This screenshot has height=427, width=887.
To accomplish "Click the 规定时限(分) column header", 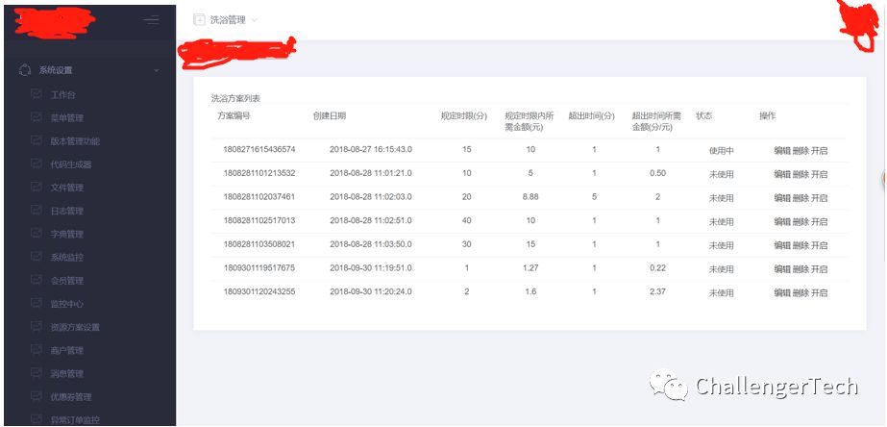I will point(464,116).
